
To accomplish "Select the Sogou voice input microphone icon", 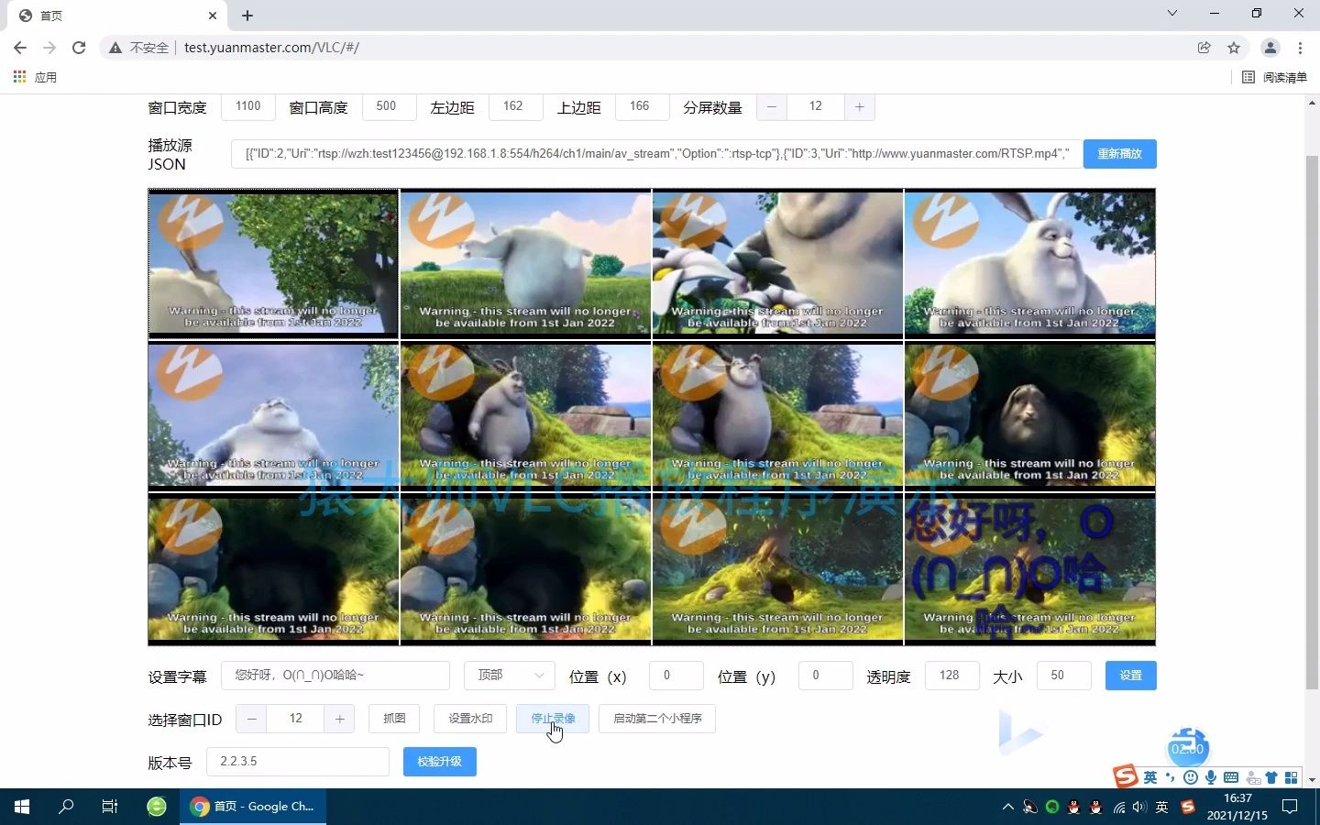I will 1210,777.
